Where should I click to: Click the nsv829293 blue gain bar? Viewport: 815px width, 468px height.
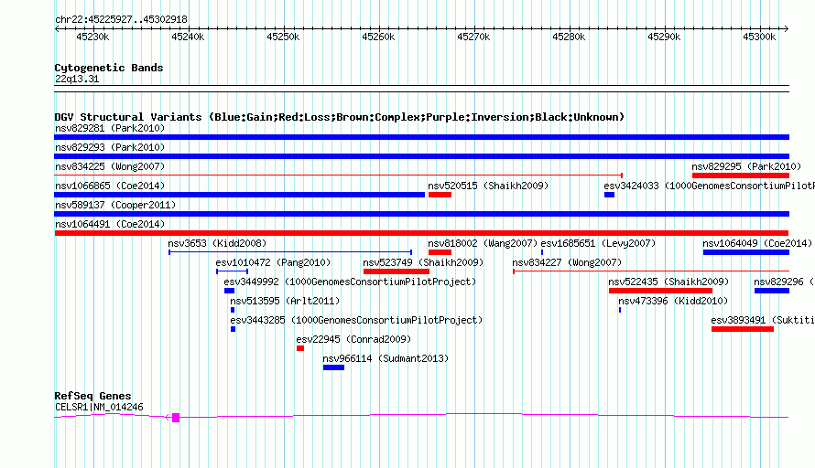point(421,156)
